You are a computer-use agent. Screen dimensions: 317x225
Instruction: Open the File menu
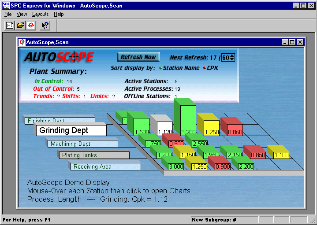[8, 14]
